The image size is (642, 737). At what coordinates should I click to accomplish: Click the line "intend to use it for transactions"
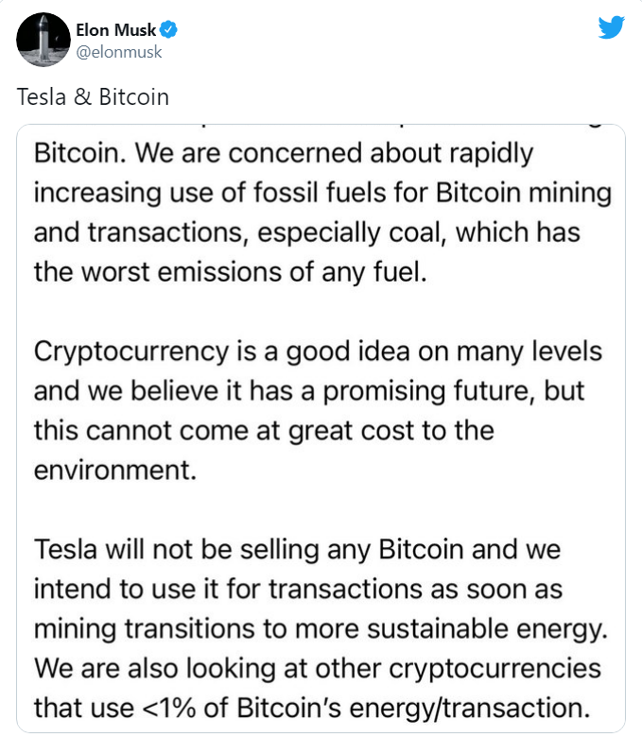299,589
